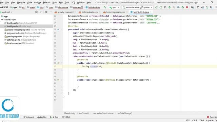The image size is (217, 122).
Task: Open build.gradle (Module: app) file
Action: (19, 26)
